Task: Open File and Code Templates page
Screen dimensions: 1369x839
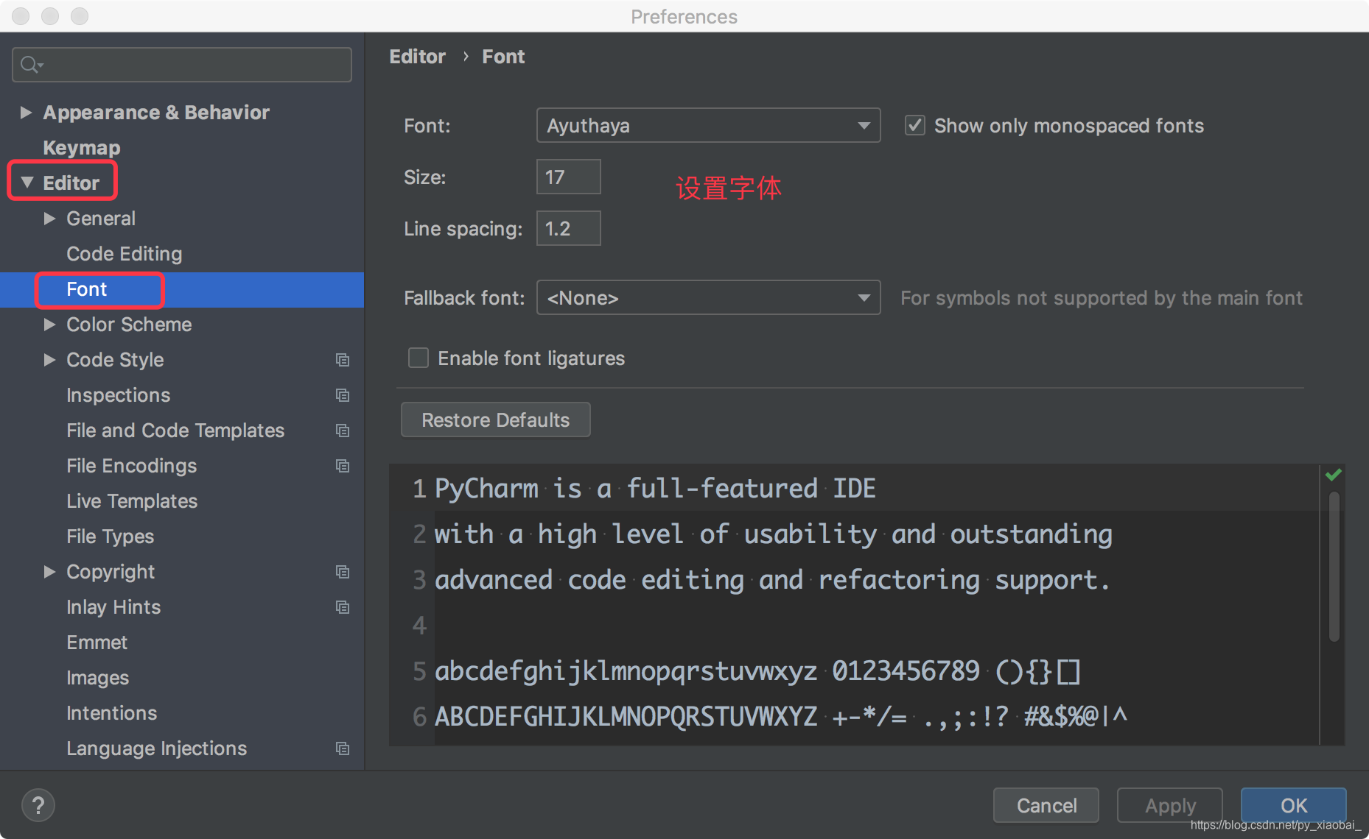Action: (175, 431)
